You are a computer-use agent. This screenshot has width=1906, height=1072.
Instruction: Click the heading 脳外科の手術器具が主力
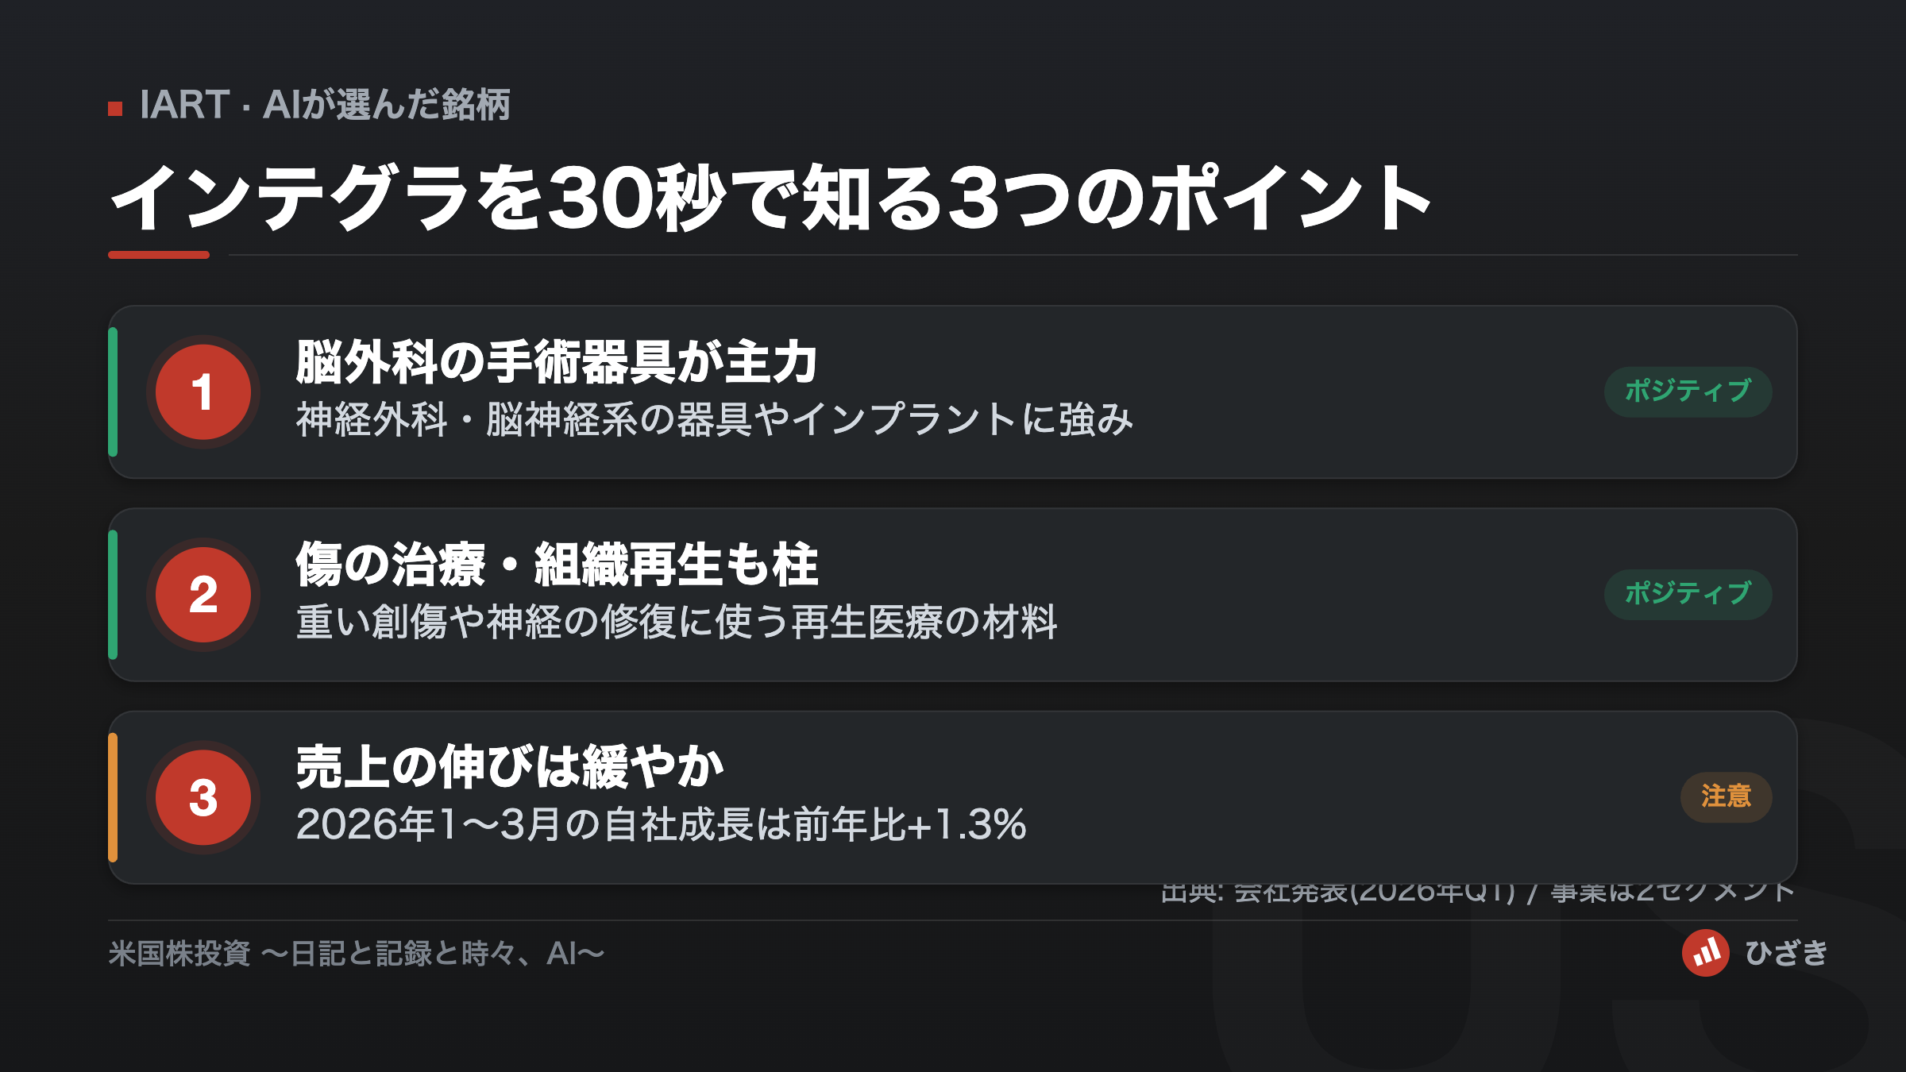tap(557, 362)
